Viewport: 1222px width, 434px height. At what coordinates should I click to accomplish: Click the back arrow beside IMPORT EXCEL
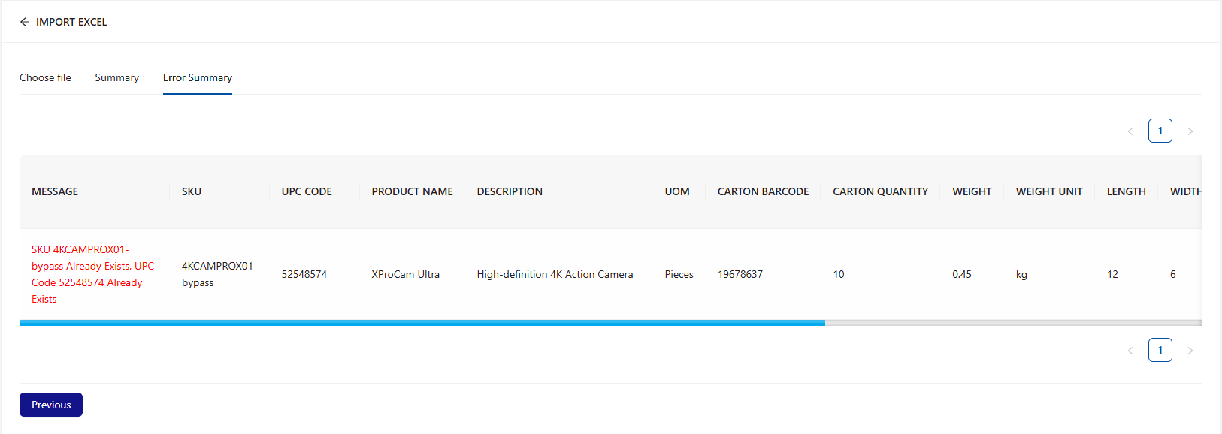25,22
